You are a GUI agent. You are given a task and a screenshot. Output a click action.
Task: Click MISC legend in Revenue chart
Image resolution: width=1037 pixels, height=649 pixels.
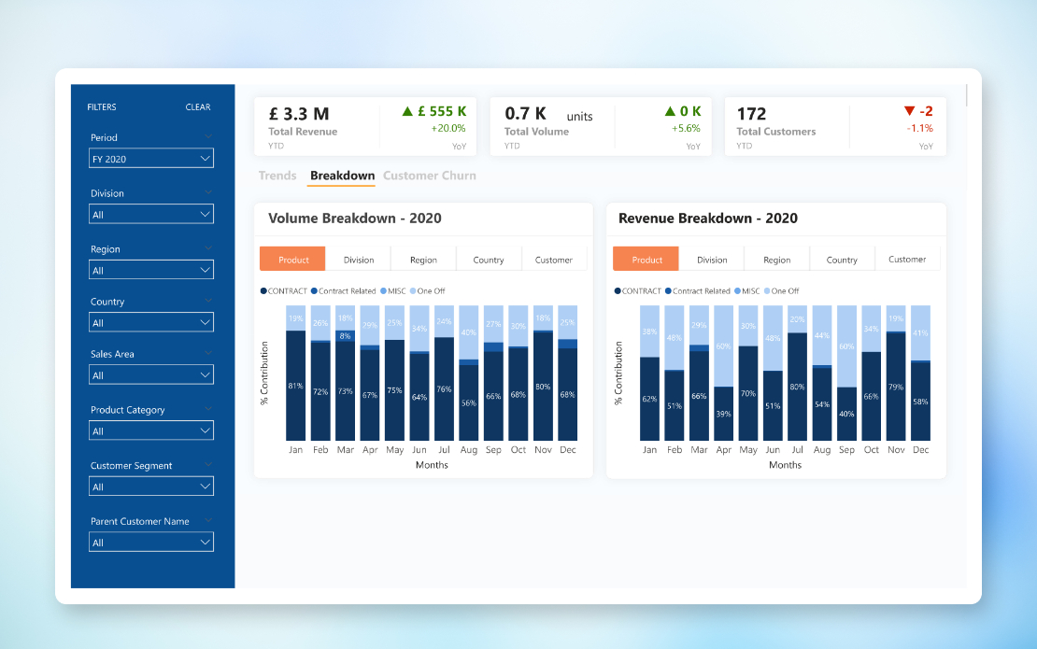coord(746,290)
